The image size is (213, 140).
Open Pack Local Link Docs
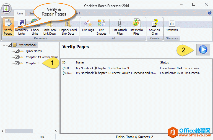(50, 27)
